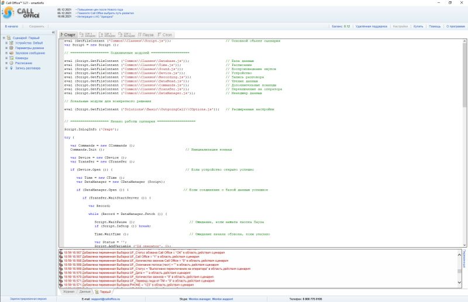Click the log entry containing PHONE = "123"
468x302 pixels.
(x=128, y=284)
